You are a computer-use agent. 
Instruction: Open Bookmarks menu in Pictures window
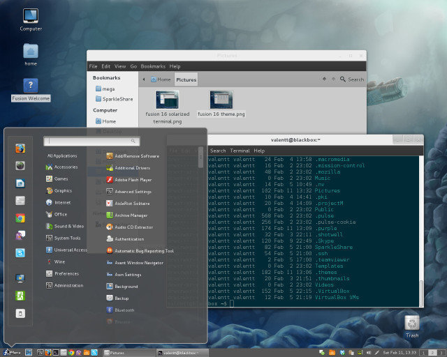click(x=153, y=66)
